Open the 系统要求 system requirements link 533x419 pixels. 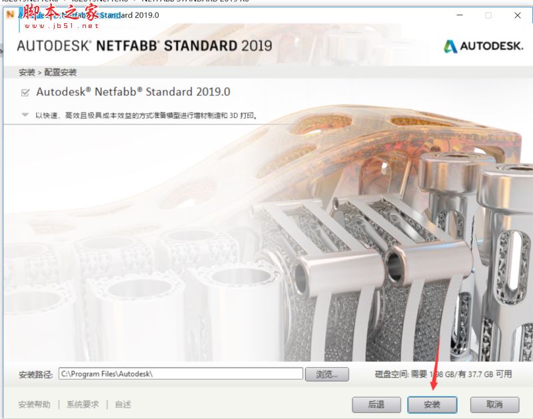(x=83, y=404)
